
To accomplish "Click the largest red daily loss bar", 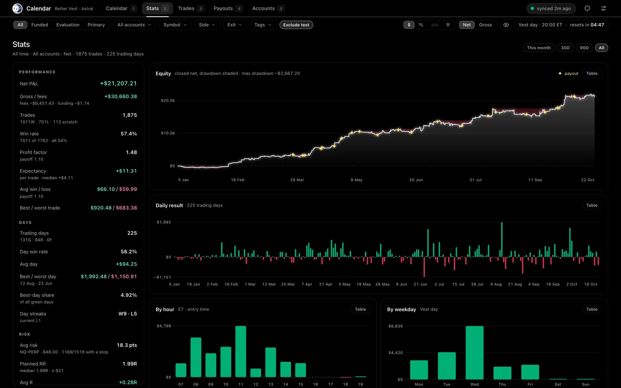I will (x=424, y=267).
